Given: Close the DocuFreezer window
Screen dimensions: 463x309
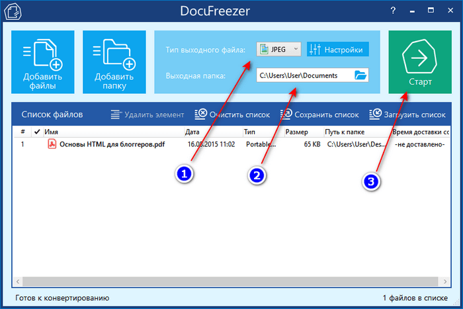Looking at the screenshot, I should [450, 11].
